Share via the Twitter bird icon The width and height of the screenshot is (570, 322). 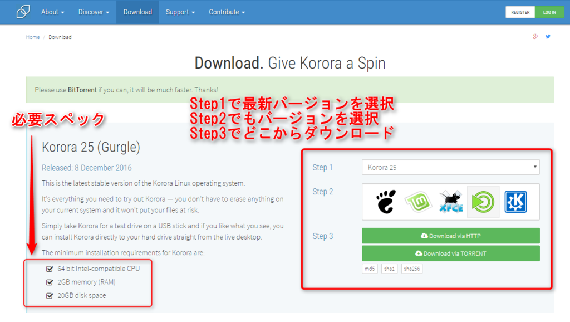(x=548, y=36)
